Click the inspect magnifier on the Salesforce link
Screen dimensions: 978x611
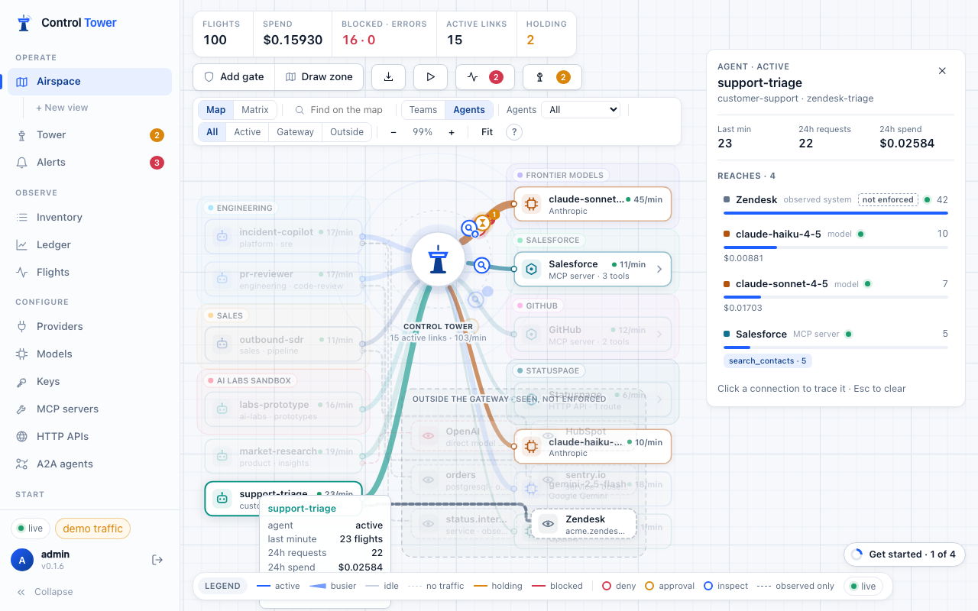tap(481, 265)
